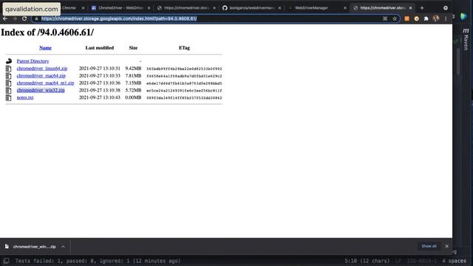Click the browser forward arrow
Viewport: 473px width, 266px height.
15,18
